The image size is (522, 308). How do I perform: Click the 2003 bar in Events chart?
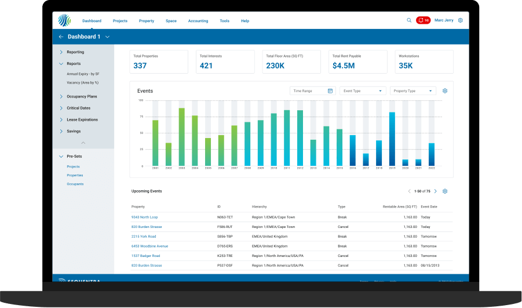click(x=182, y=137)
